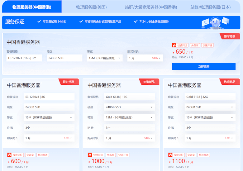Click the blue 立即选购 button
243x171 pixels.
click(x=203, y=66)
